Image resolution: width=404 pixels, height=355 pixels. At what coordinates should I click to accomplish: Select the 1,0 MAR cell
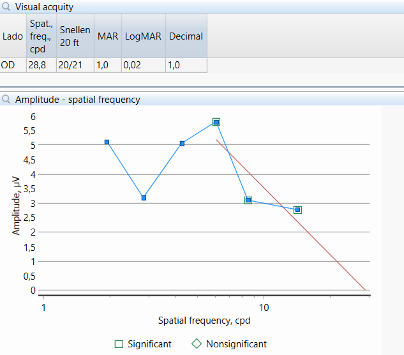coord(108,65)
